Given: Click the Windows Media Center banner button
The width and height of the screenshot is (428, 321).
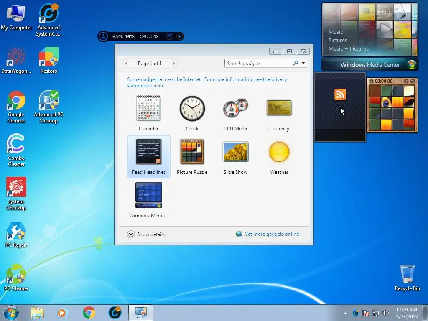Looking at the screenshot, I should tap(370, 65).
